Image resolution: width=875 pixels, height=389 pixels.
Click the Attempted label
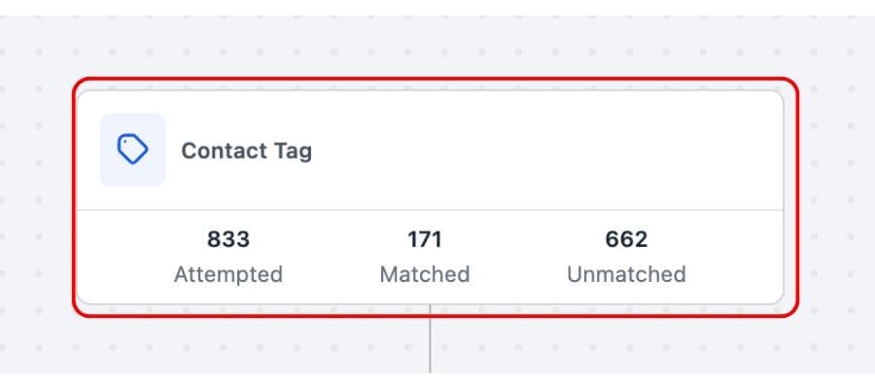point(227,274)
